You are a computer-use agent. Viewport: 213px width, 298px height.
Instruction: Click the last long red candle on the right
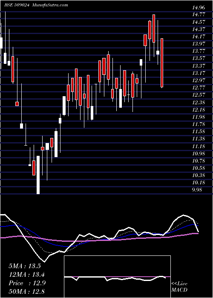tap(162, 63)
